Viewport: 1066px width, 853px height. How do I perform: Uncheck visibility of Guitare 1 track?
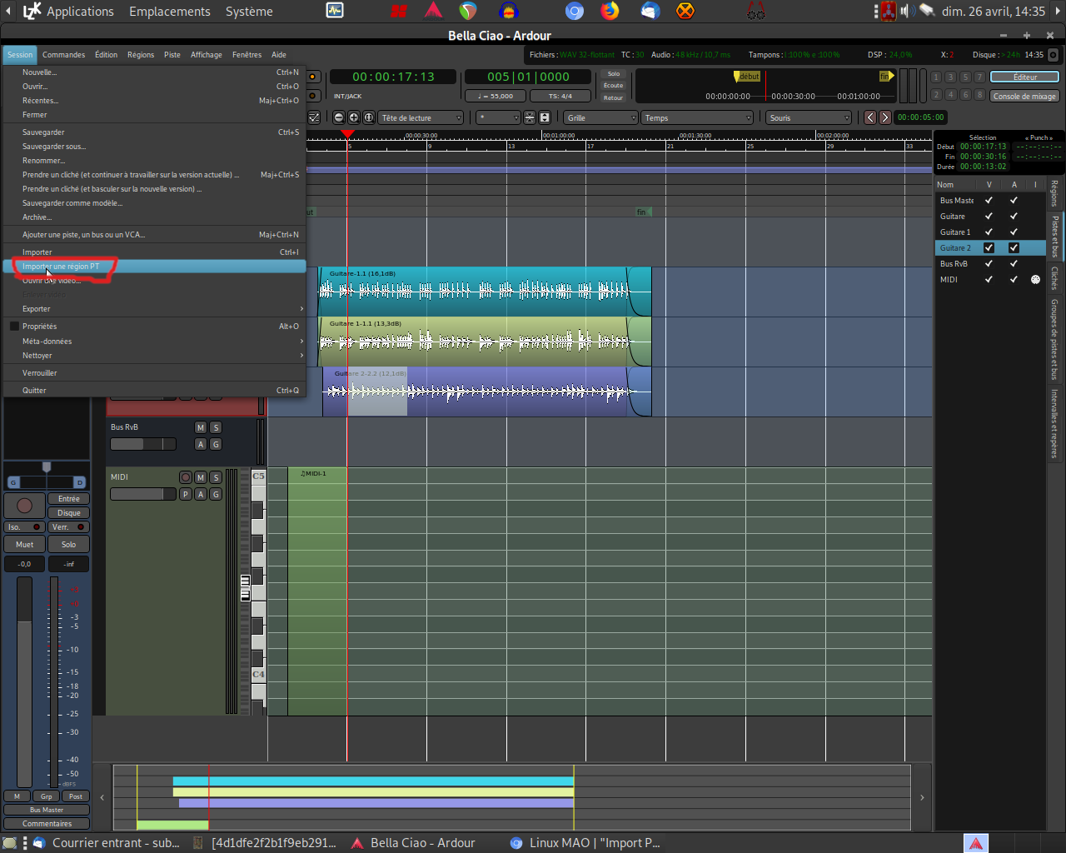989,232
